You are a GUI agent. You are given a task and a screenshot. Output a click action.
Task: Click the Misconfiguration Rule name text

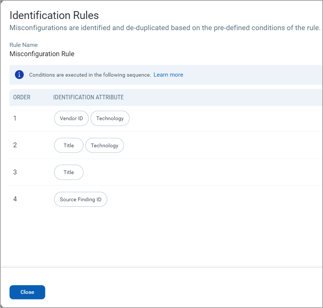pyautogui.click(x=42, y=54)
